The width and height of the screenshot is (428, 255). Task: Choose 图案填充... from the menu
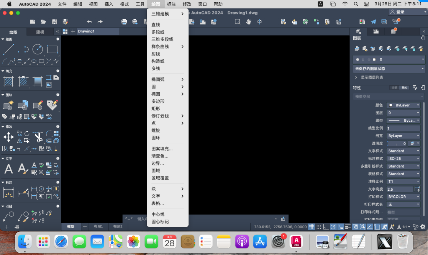168,149
